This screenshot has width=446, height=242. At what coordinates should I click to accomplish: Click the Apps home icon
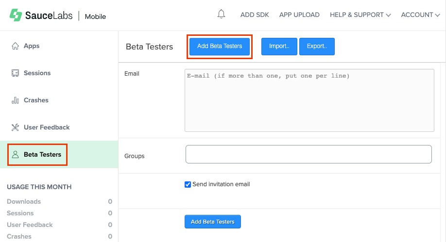15,46
